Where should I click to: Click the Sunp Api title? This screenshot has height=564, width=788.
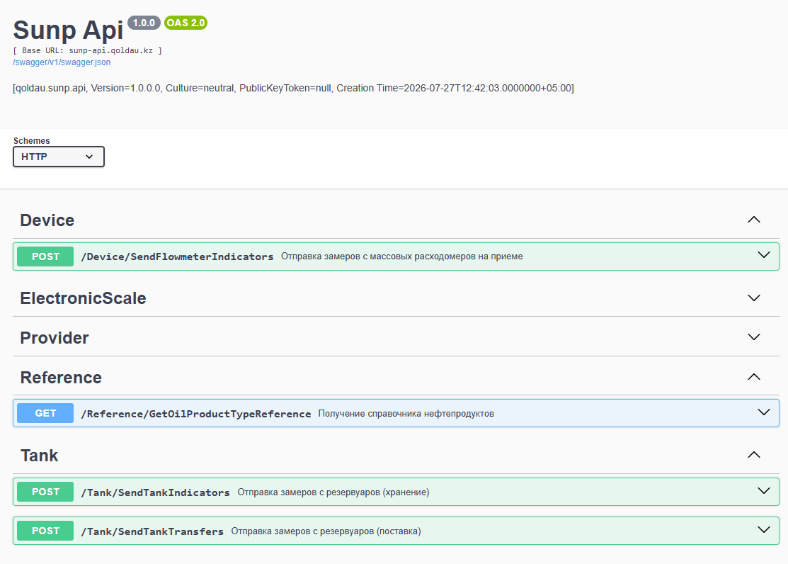[x=68, y=30]
